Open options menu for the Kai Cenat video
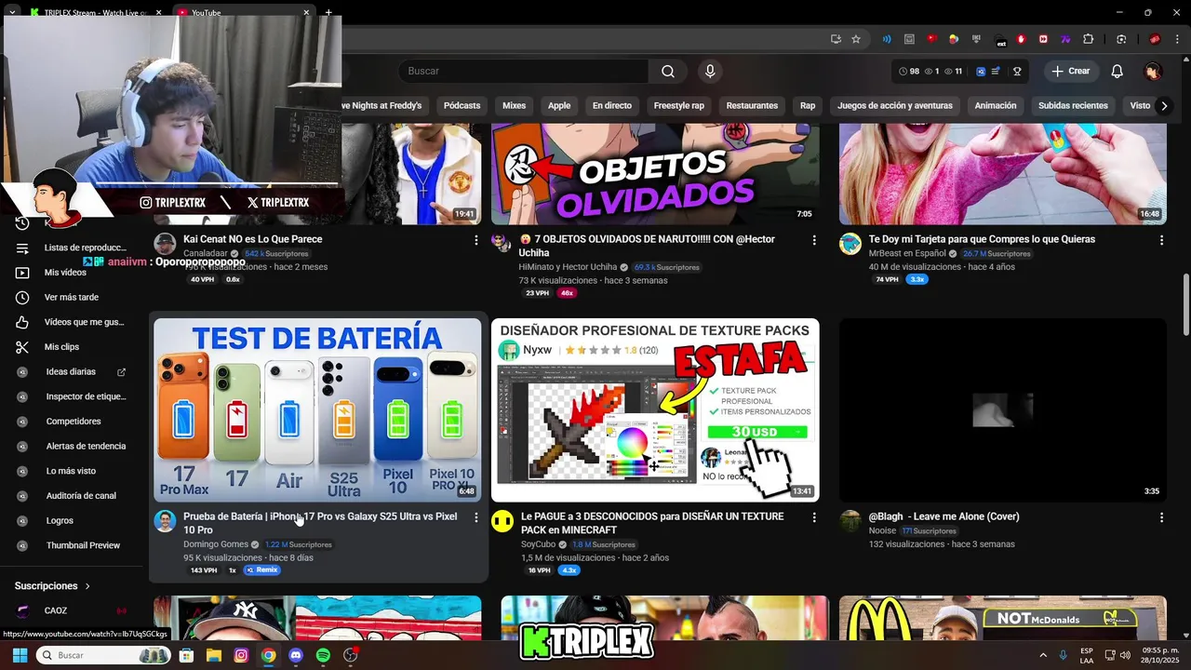The image size is (1191, 670). [476, 240]
